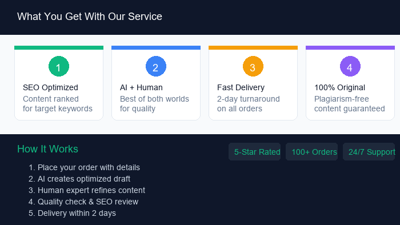Click the 24/7 Support badge
400x225 pixels.
pyautogui.click(x=369, y=151)
